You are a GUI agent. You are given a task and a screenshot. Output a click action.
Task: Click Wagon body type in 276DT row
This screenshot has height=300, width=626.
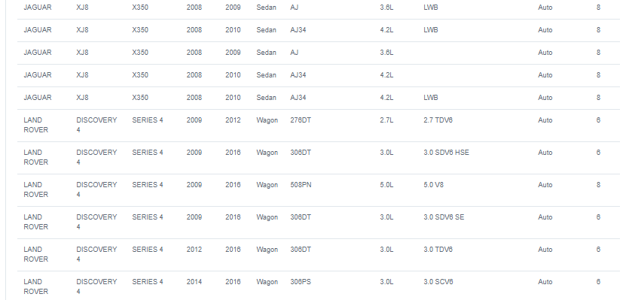(x=267, y=120)
